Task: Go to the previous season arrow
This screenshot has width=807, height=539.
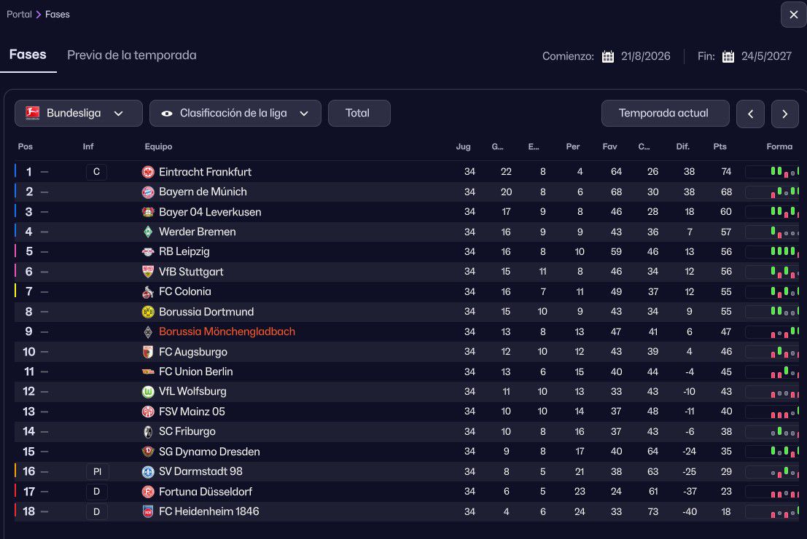Action: [x=750, y=114]
